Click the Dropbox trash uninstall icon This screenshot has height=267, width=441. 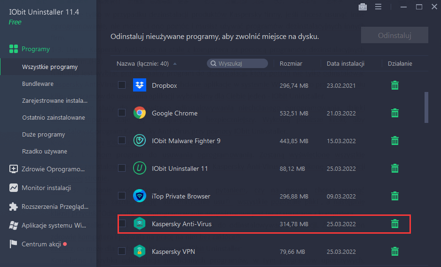(395, 85)
